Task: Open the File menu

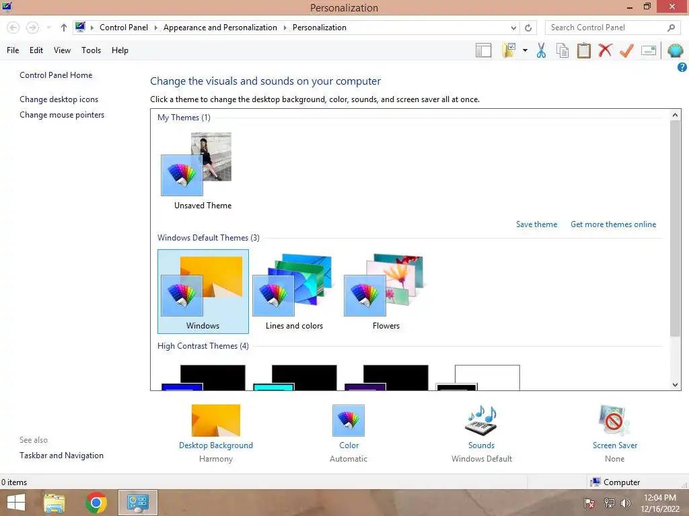Action: [x=13, y=50]
